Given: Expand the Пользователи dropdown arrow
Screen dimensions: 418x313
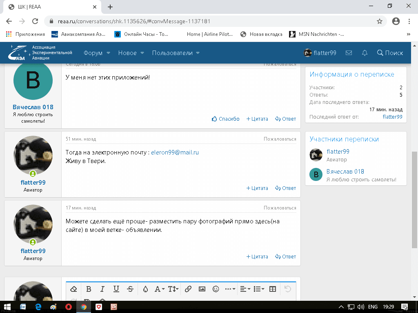Looking at the screenshot, I should pos(198,53).
